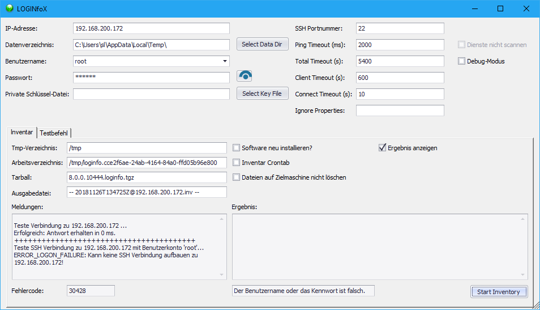Click the Select Key File button
The image size is (540, 310).
[263, 94]
